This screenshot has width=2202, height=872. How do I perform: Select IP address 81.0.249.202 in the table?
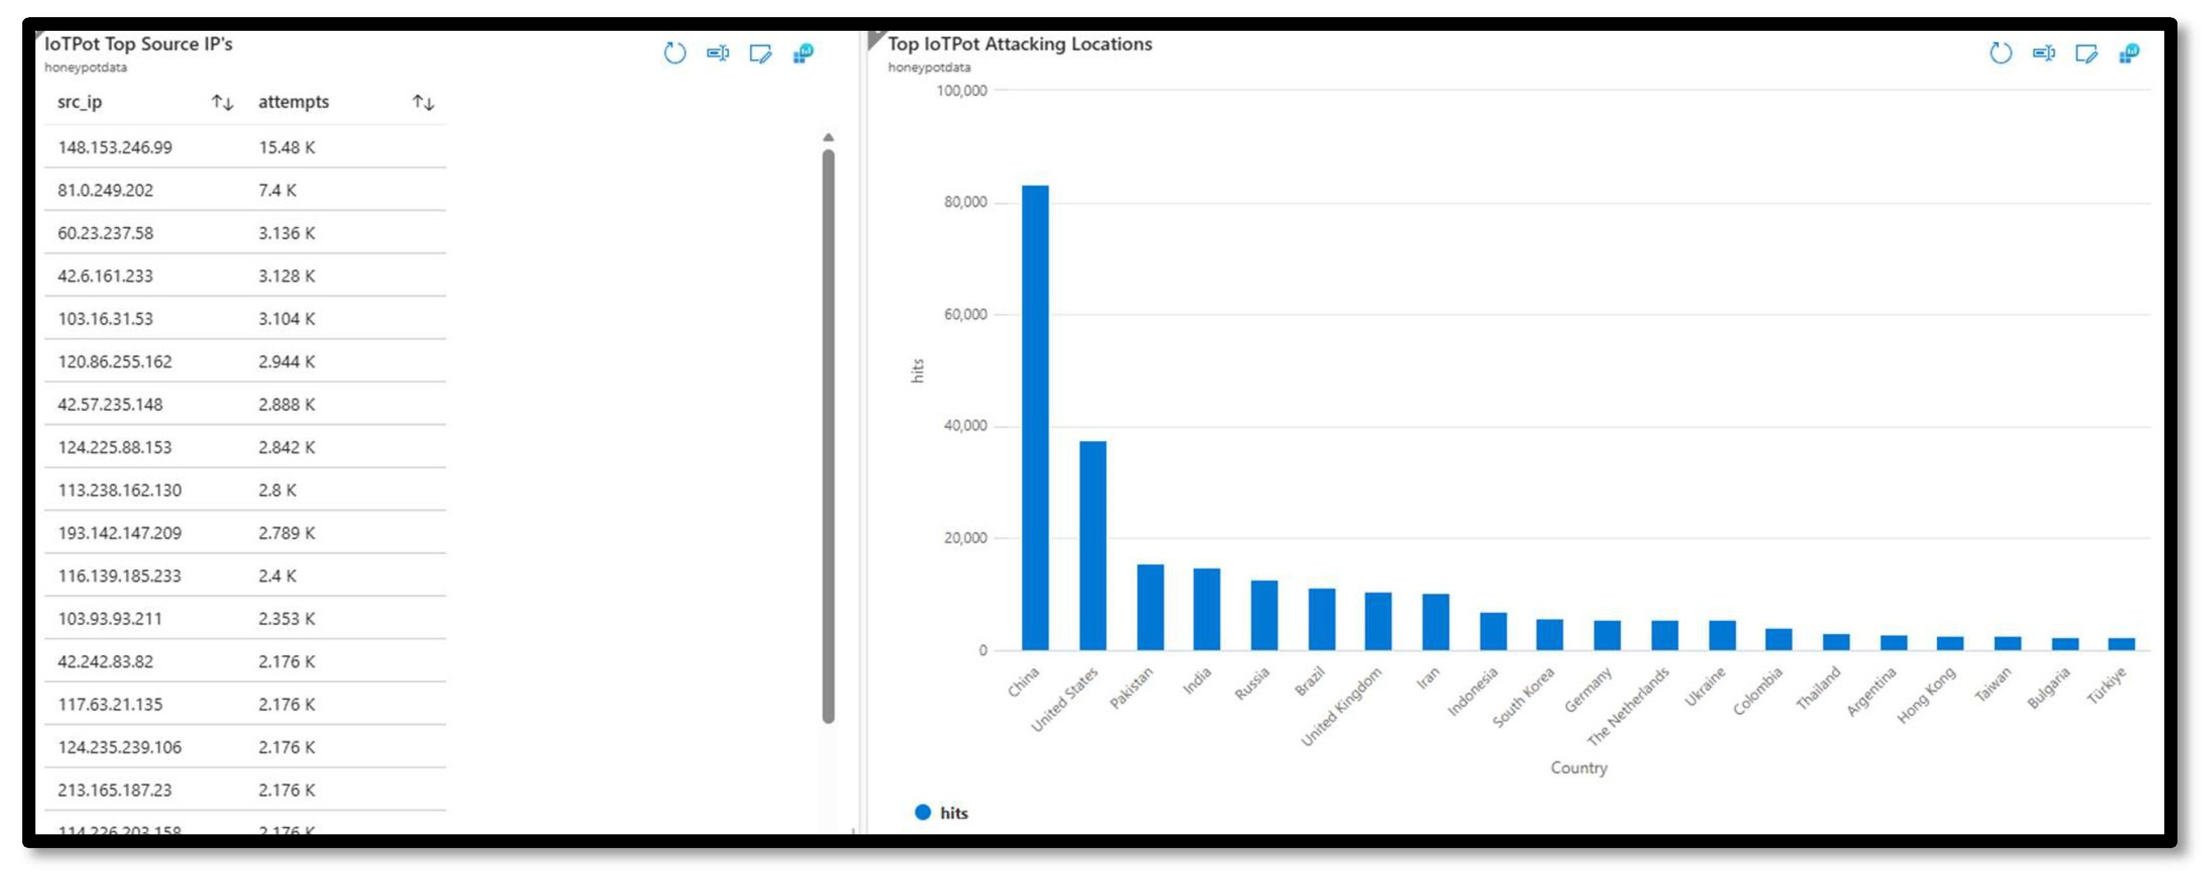105,189
